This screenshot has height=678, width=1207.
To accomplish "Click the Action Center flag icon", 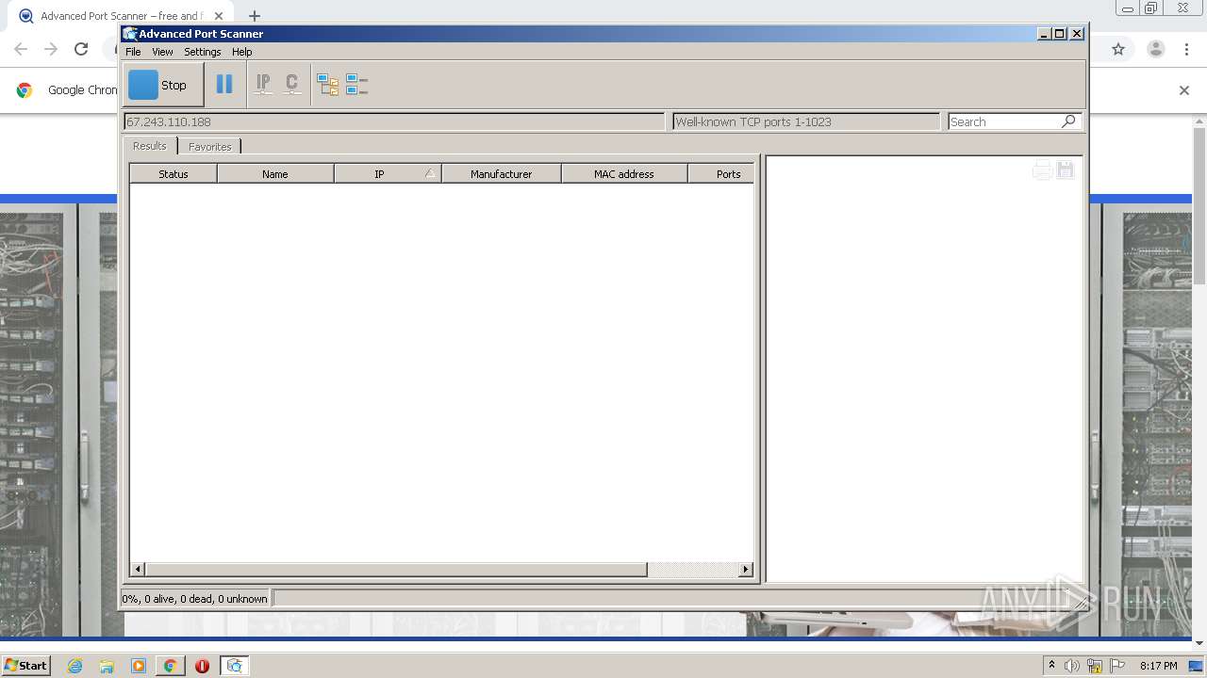I will (x=1117, y=666).
